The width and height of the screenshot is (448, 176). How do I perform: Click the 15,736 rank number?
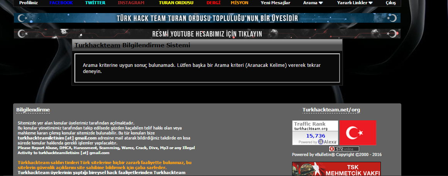tap(315, 136)
